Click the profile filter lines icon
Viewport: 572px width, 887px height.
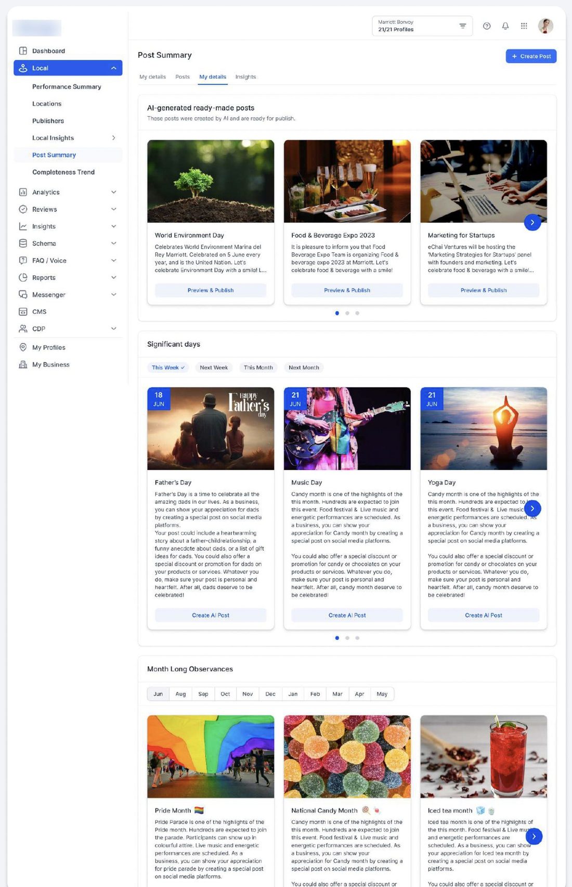[x=463, y=26]
